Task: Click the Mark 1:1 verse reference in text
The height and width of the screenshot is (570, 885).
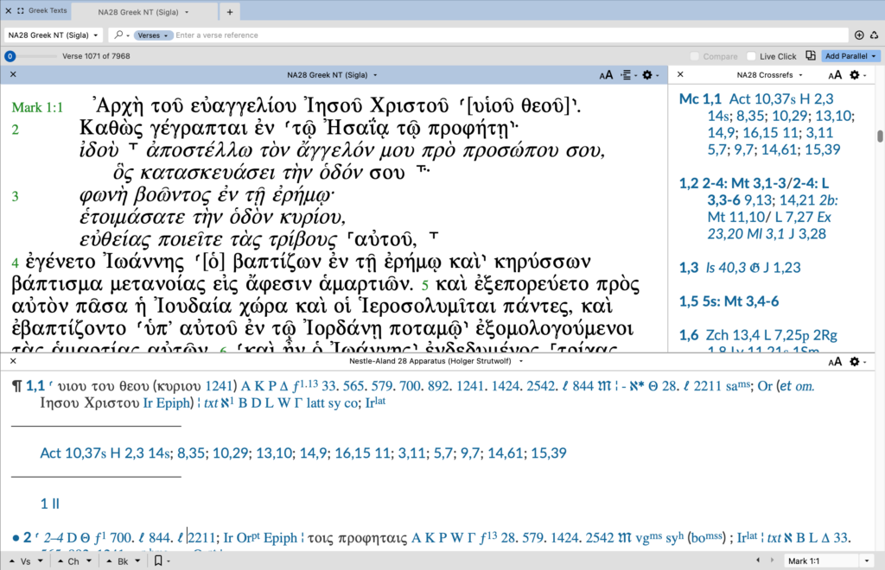Action: pos(37,108)
